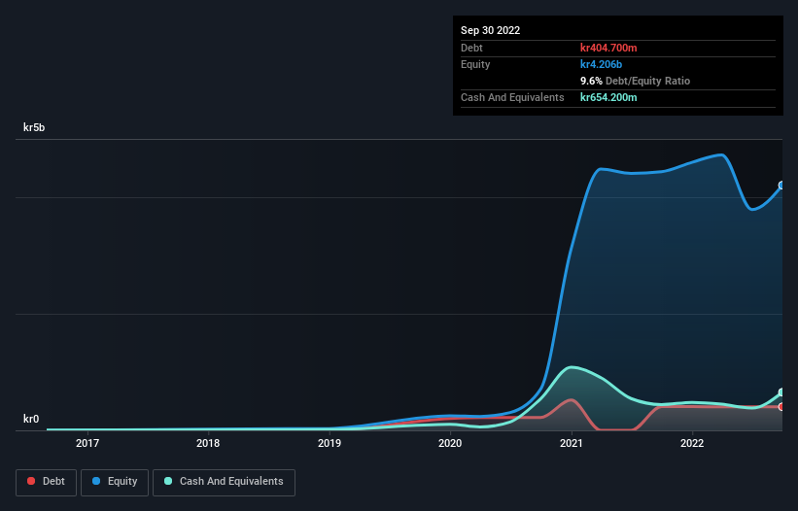The image size is (798, 511).
Task: Click the 2019 x-axis label
Action: (330, 443)
